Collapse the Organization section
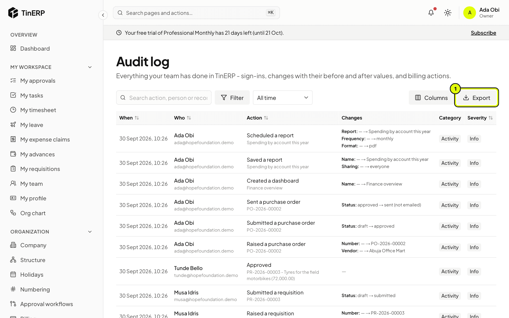Viewport: 509px width, 318px height. tap(90, 232)
